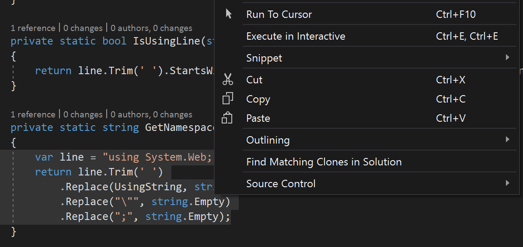The image size is (523, 247).
Task: Click the Run To Cursor arrow icon
Action: 228,14
